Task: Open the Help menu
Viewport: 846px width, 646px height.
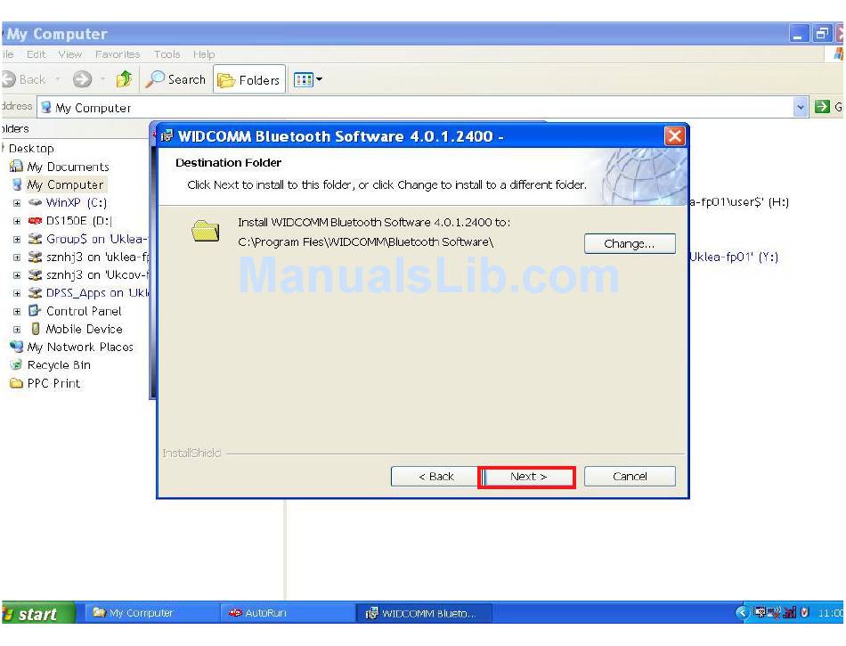Action: [204, 54]
